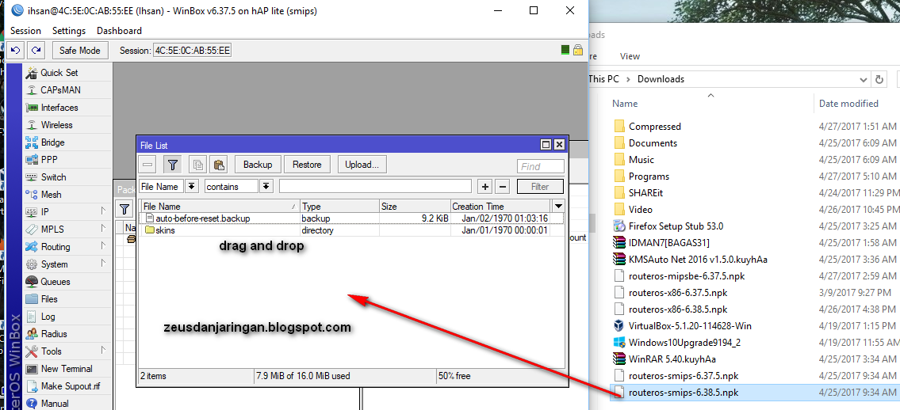Screen dimensions: 900x410
Task: Select Windows10Upgrade9194_2 file
Action: (x=684, y=343)
